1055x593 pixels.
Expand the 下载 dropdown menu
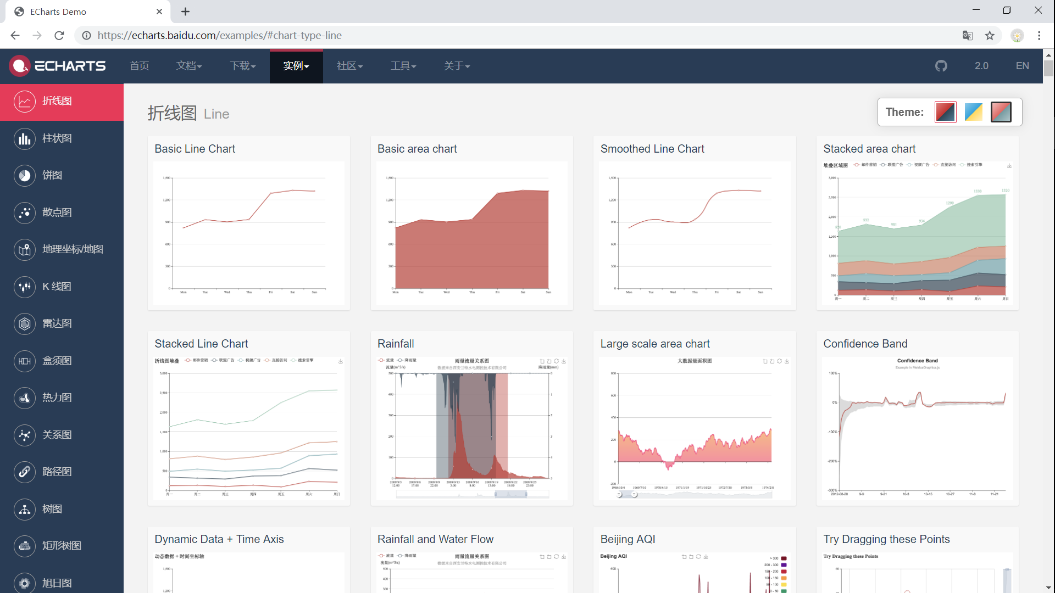[242, 66]
